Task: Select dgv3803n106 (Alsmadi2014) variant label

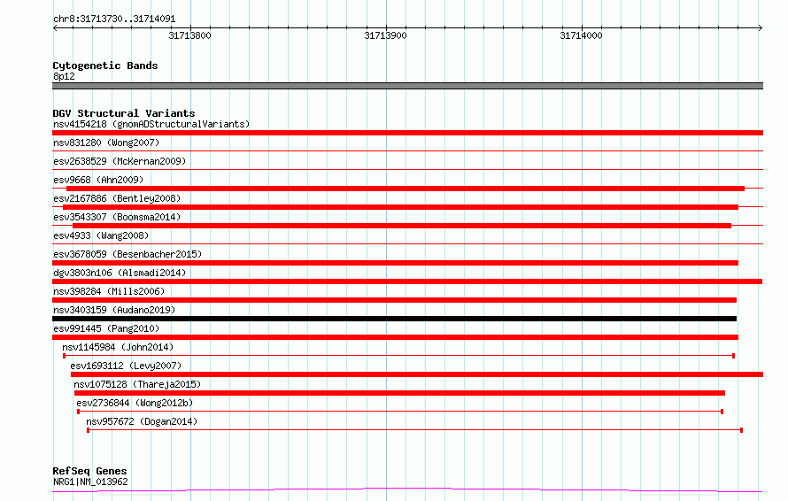Action: tap(120, 273)
